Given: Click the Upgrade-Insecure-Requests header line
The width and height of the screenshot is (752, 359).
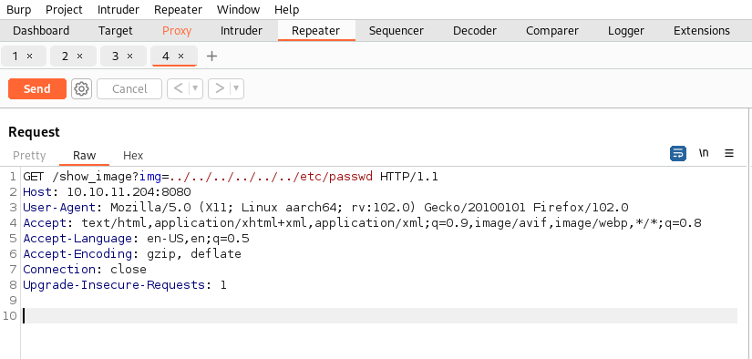Looking at the screenshot, I should (x=125, y=285).
